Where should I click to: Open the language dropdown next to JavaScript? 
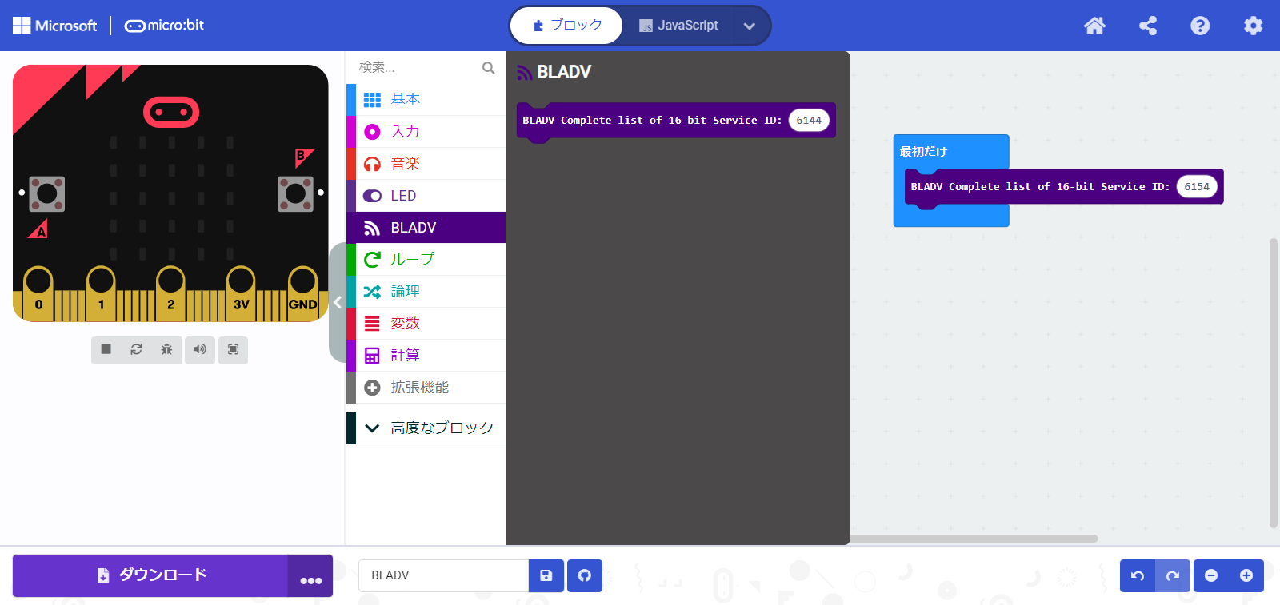click(x=750, y=26)
